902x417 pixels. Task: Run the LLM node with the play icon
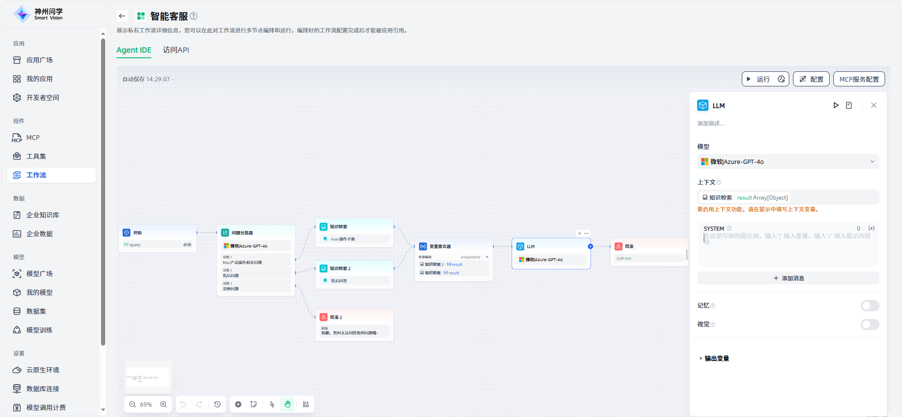(x=836, y=105)
